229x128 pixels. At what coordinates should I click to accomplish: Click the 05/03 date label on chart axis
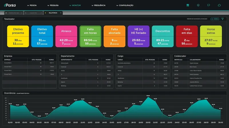[39, 123]
